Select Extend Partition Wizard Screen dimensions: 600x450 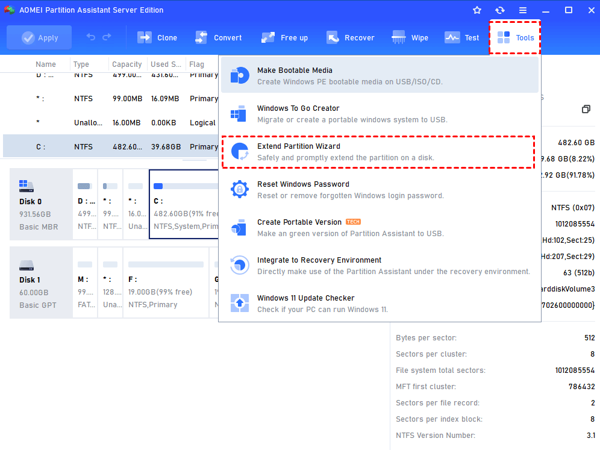click(x=378, y=152)
